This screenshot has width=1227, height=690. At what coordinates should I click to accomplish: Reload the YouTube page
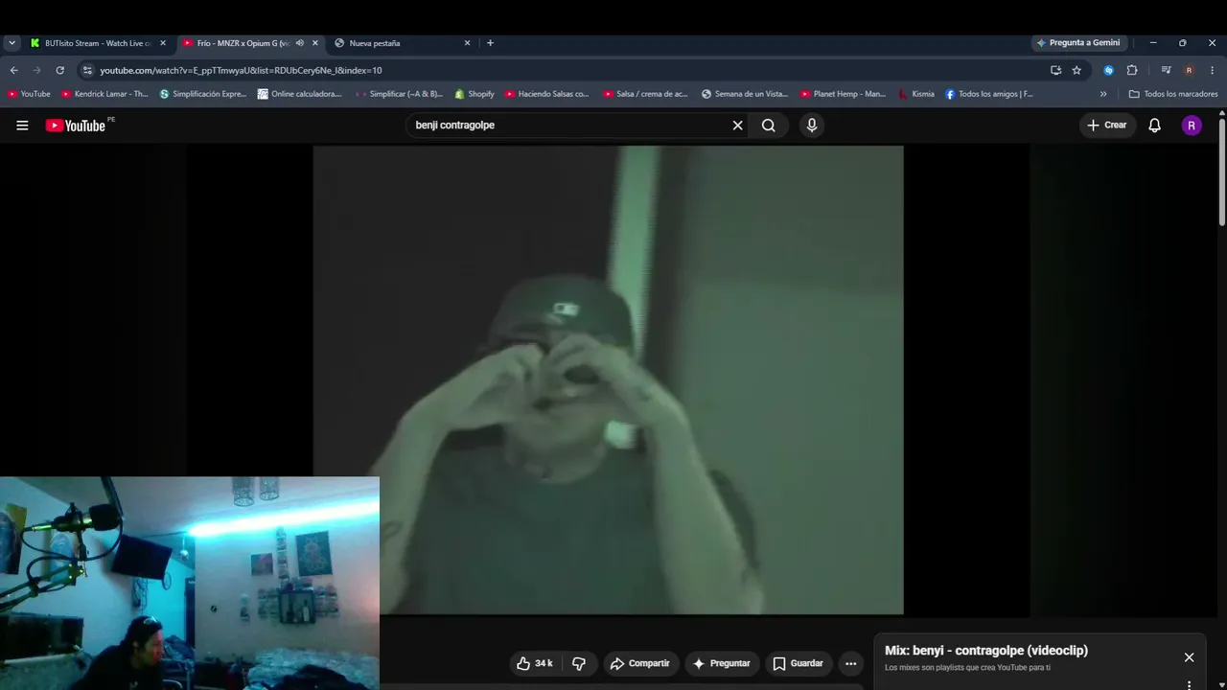coord(59,70)
